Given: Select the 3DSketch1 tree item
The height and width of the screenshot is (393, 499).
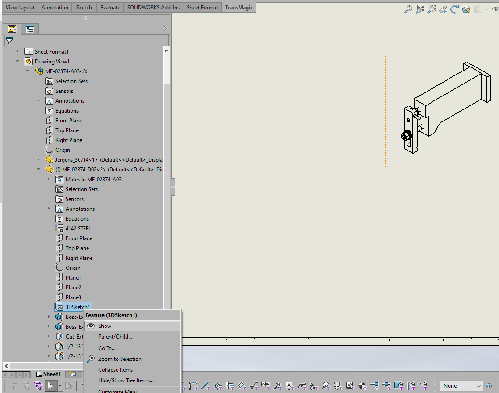Looking at the screenshot, I should pos(73,307).
